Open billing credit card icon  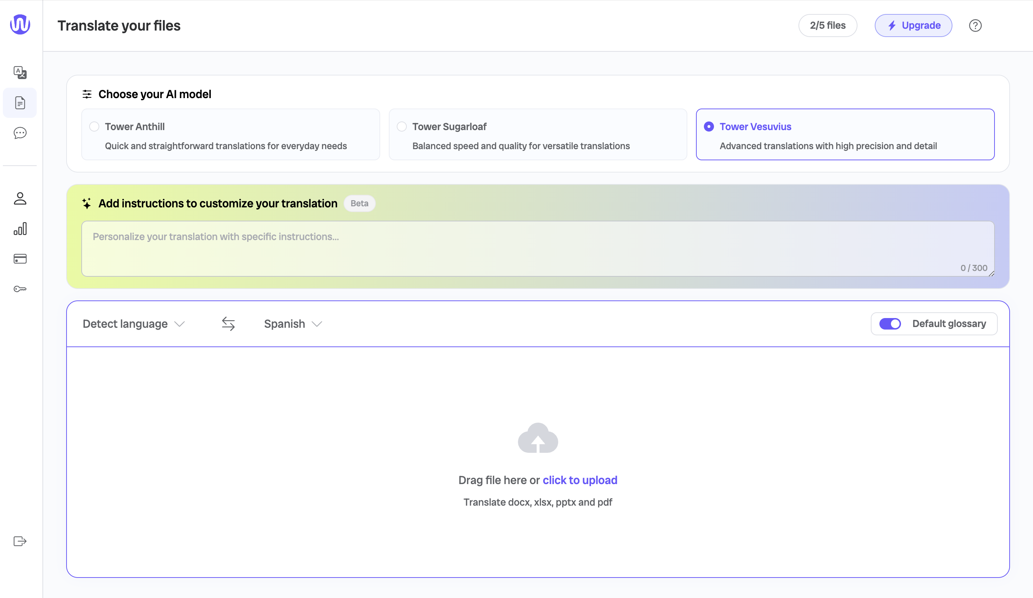pyautogui.click(x=20, y=259)
